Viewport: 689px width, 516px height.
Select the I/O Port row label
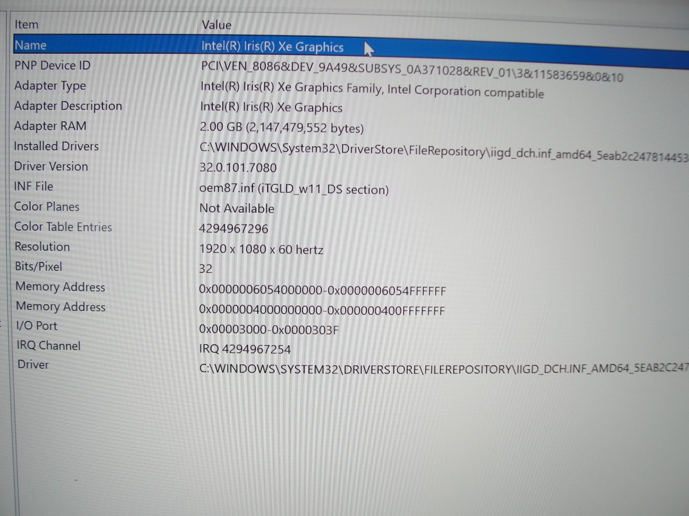point(37,326)
